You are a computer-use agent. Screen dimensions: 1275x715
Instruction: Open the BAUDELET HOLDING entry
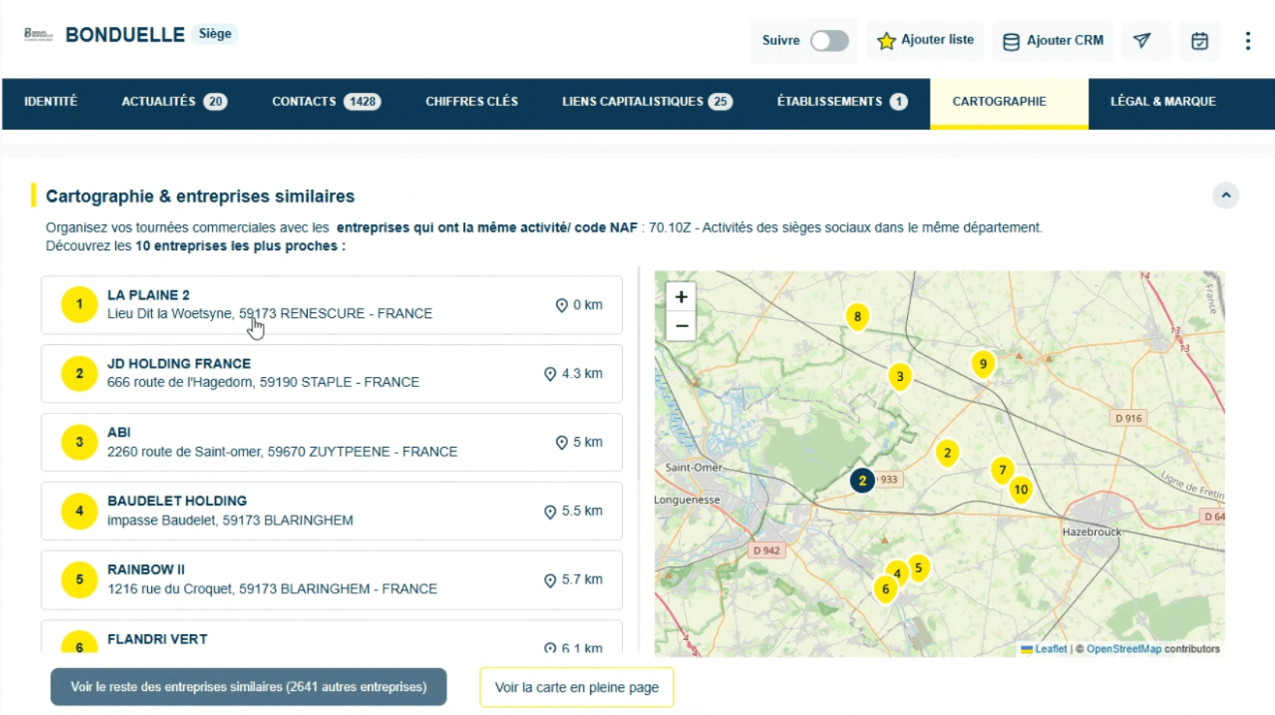[x=332, y=511]
